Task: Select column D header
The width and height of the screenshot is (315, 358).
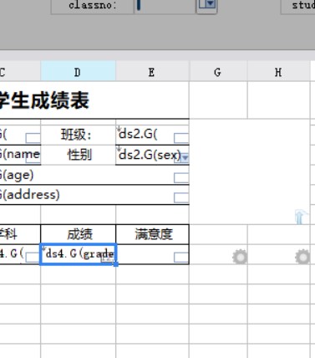Action: [x=78, y=72]
